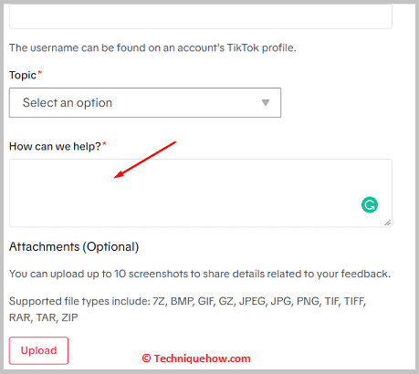419x374 pixels.
Task: Click the username input field at the top
Action: [x=201, y=16]
